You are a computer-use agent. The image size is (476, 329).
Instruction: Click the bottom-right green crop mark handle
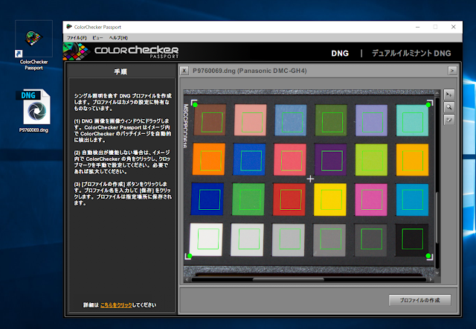tap(428, 256)
